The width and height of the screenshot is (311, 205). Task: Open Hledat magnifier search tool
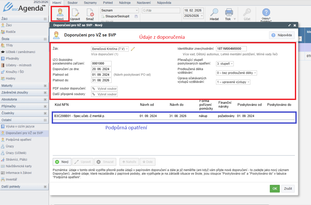pos(214,12)
